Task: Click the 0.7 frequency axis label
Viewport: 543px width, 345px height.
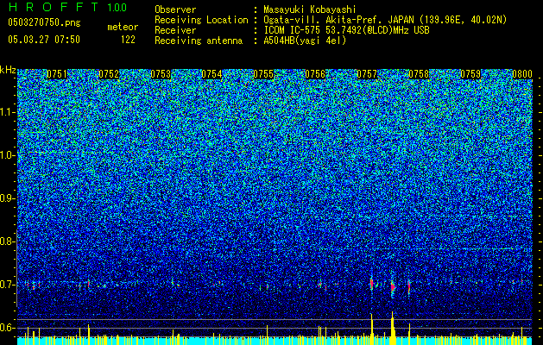Action: pyautogui.click(x=7, y=285)
